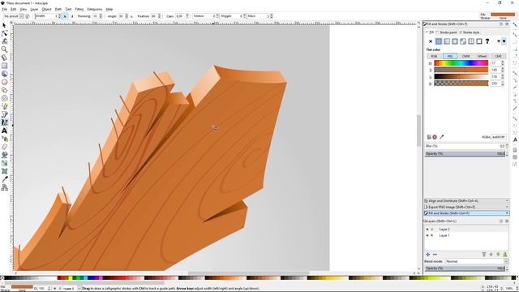Hide Layer 1 using its eye icon

[427, 235]
